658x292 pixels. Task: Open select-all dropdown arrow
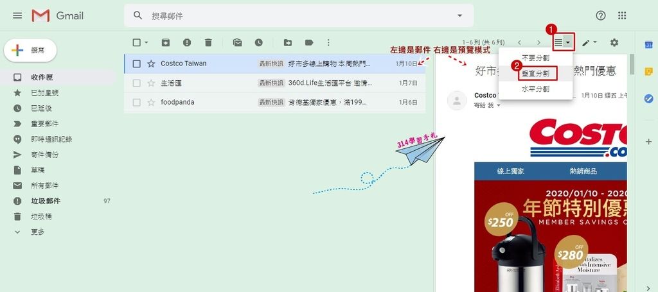coord(147,42)
